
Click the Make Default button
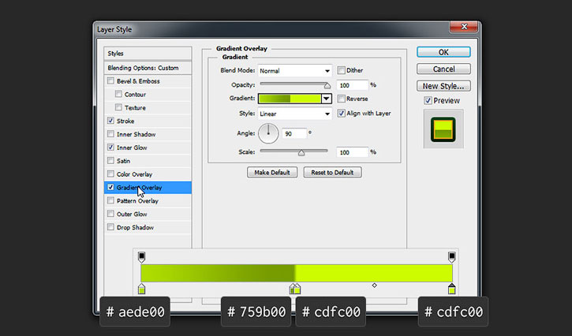(272, 172)
